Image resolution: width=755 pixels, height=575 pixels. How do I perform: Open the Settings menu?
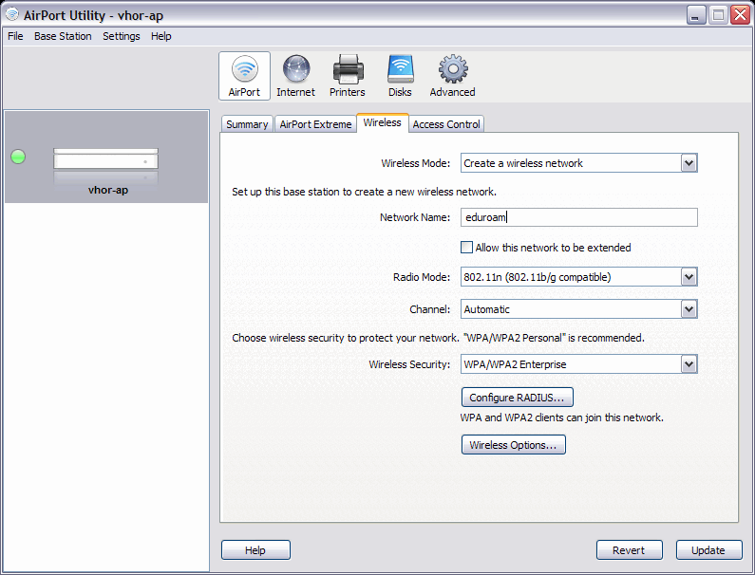(x=122, y=36)
